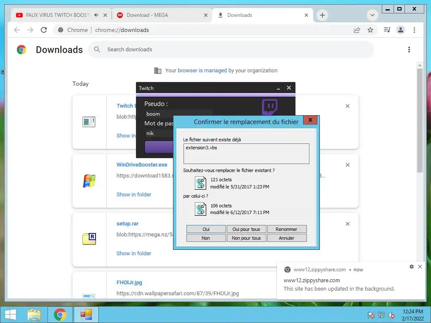Click the extension3.vbs filename box
Viewport: 431px width, 323px height.
click(246, 154)
